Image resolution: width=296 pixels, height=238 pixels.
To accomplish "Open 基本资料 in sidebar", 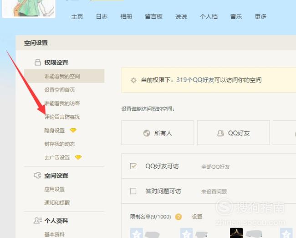I will 54,235.
